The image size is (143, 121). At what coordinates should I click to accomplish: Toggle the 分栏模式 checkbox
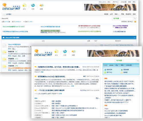pyautogui.click(x=4, y=14)
